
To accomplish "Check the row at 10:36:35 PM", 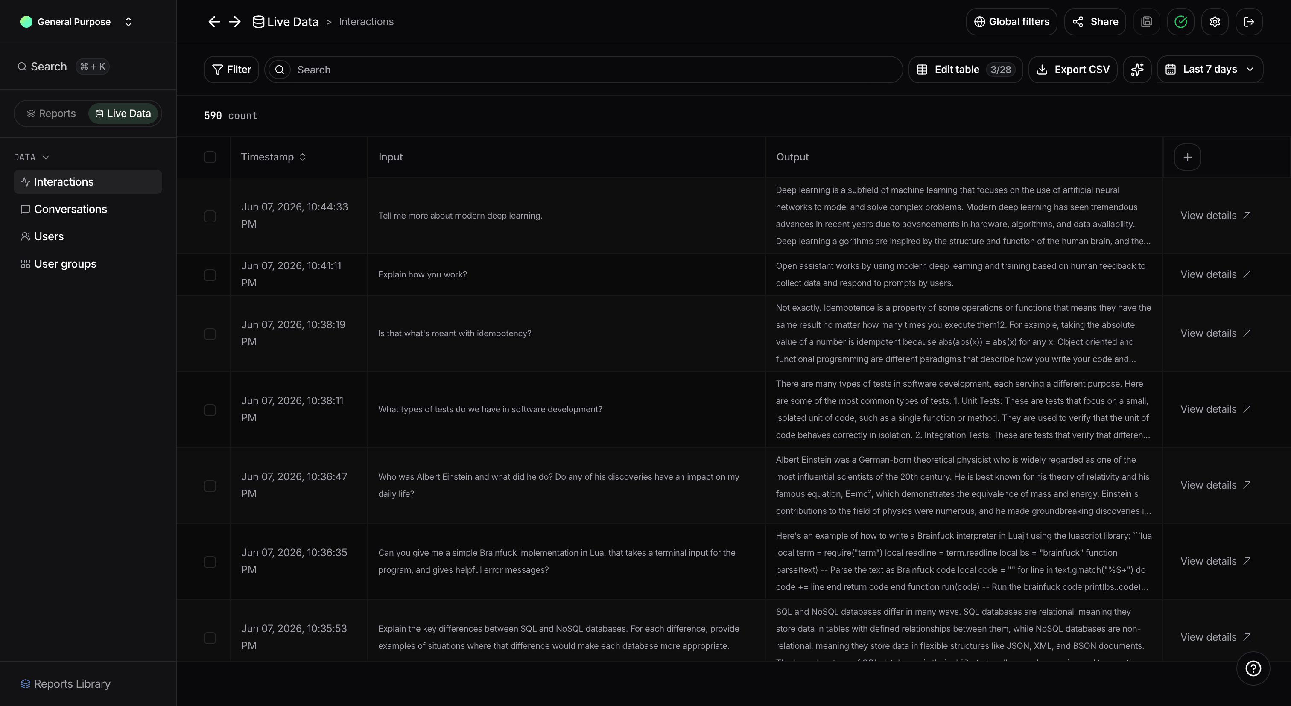I will [x=210, y=562].
